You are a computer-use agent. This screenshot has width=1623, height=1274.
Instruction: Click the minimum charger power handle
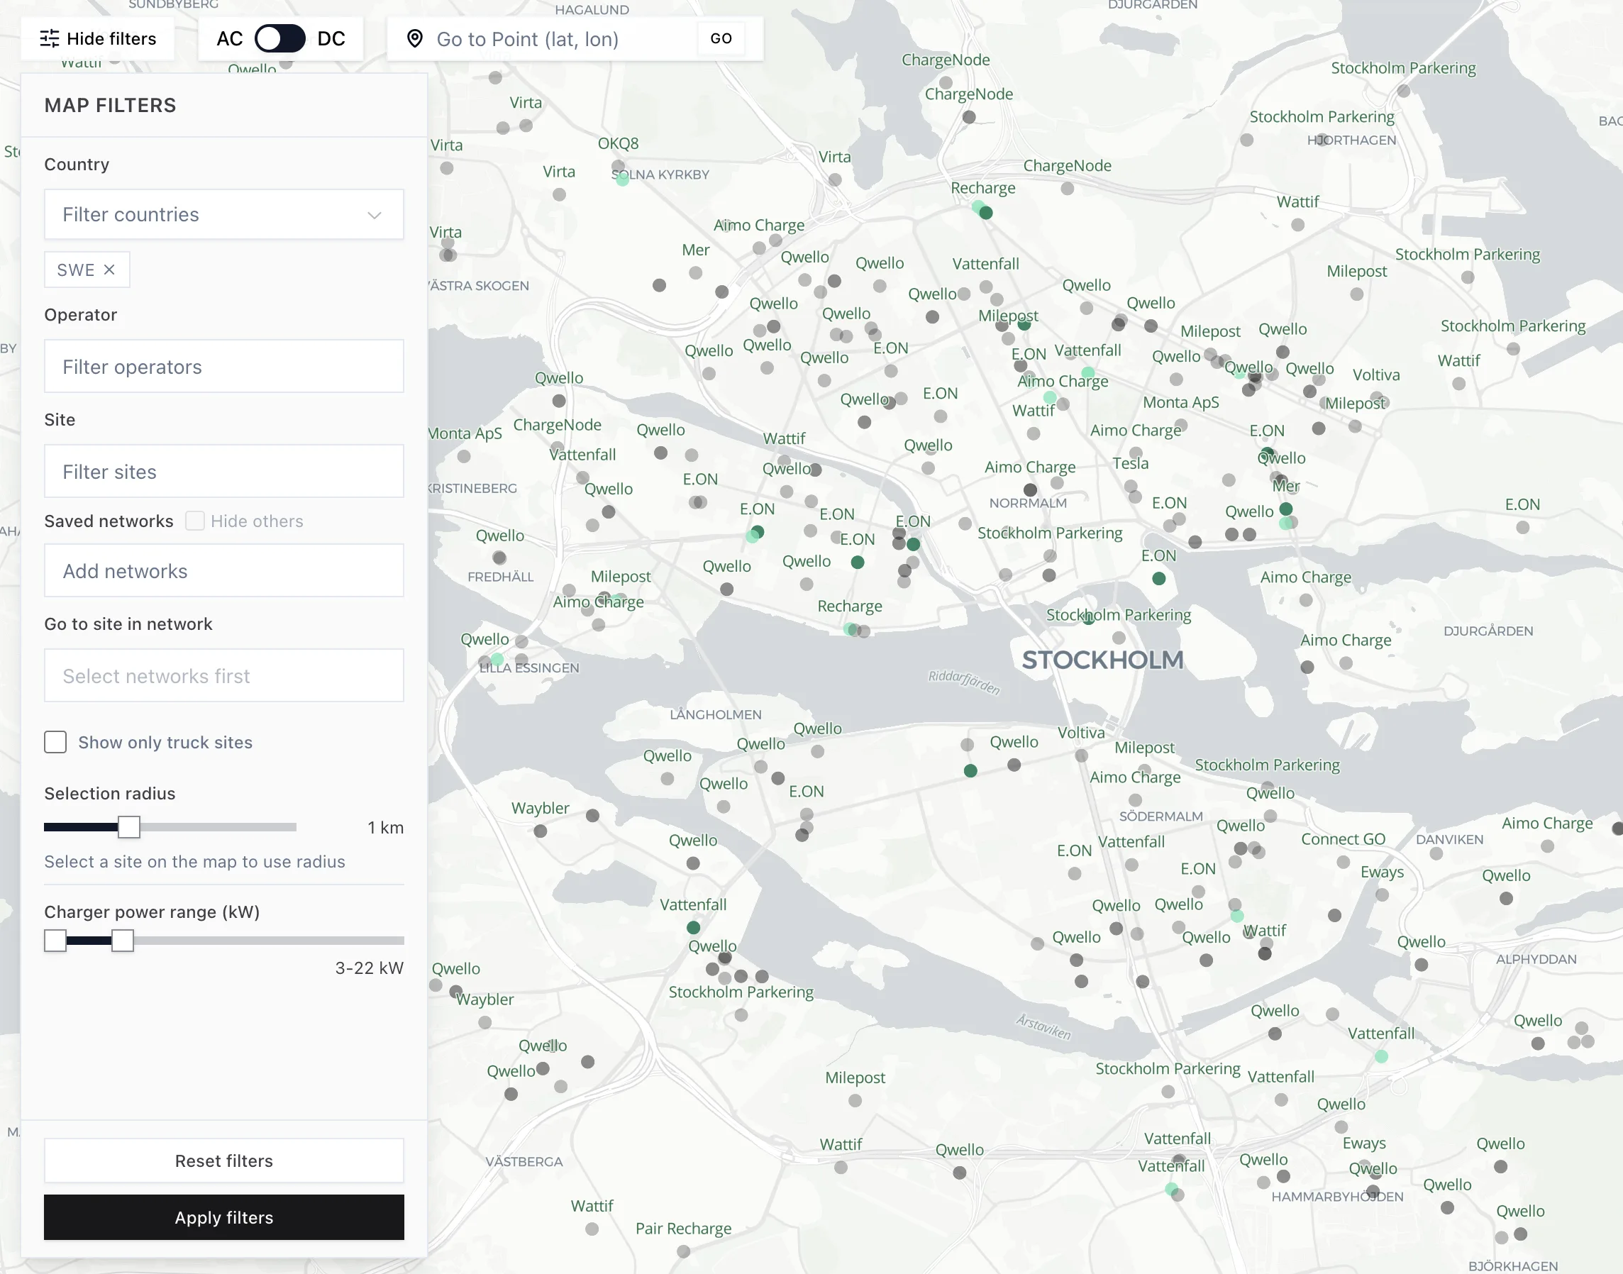55,941
